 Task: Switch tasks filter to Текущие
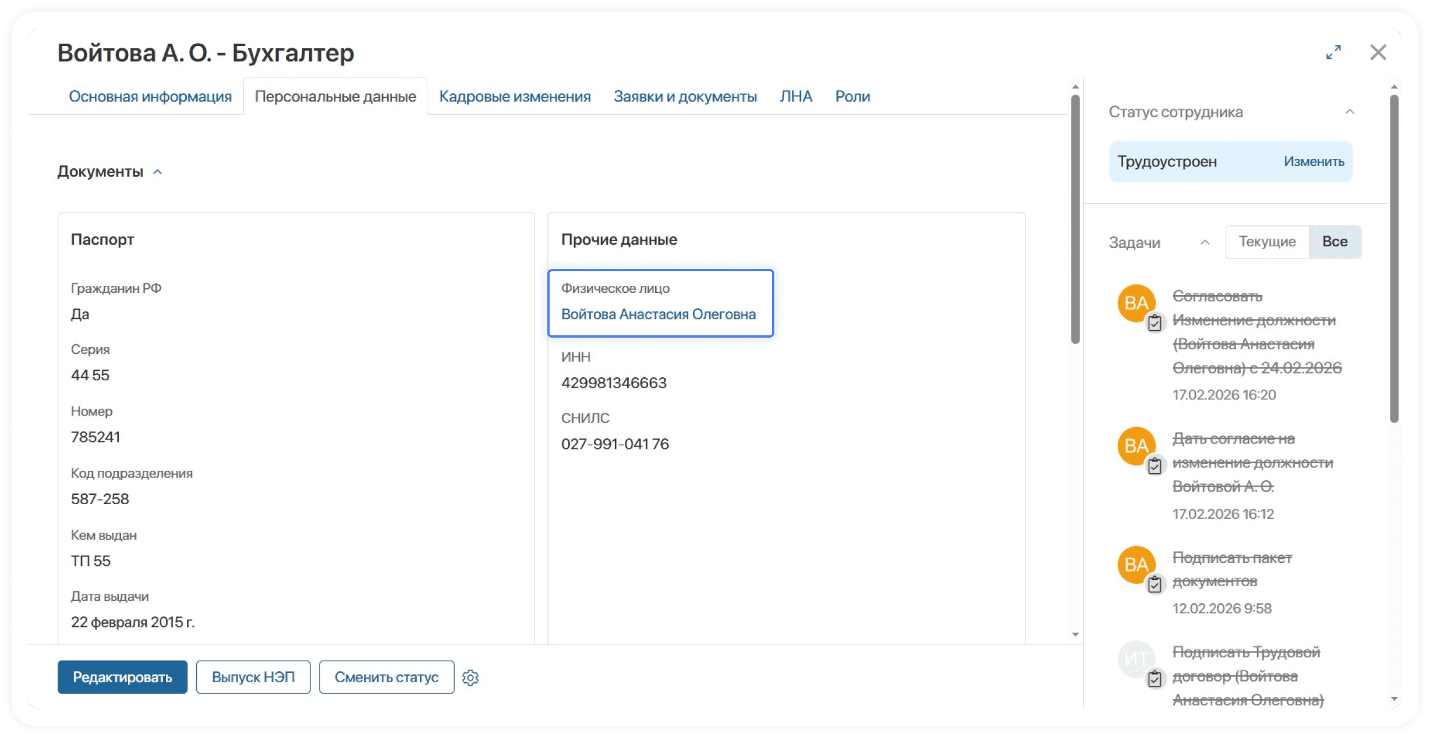tap(1267, 242)
